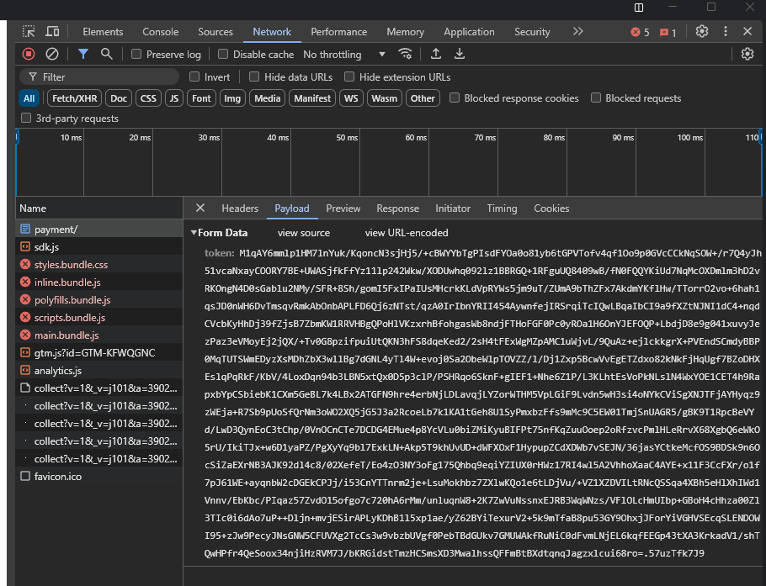Open the Headers tab
766x586 pixels.
240,209
